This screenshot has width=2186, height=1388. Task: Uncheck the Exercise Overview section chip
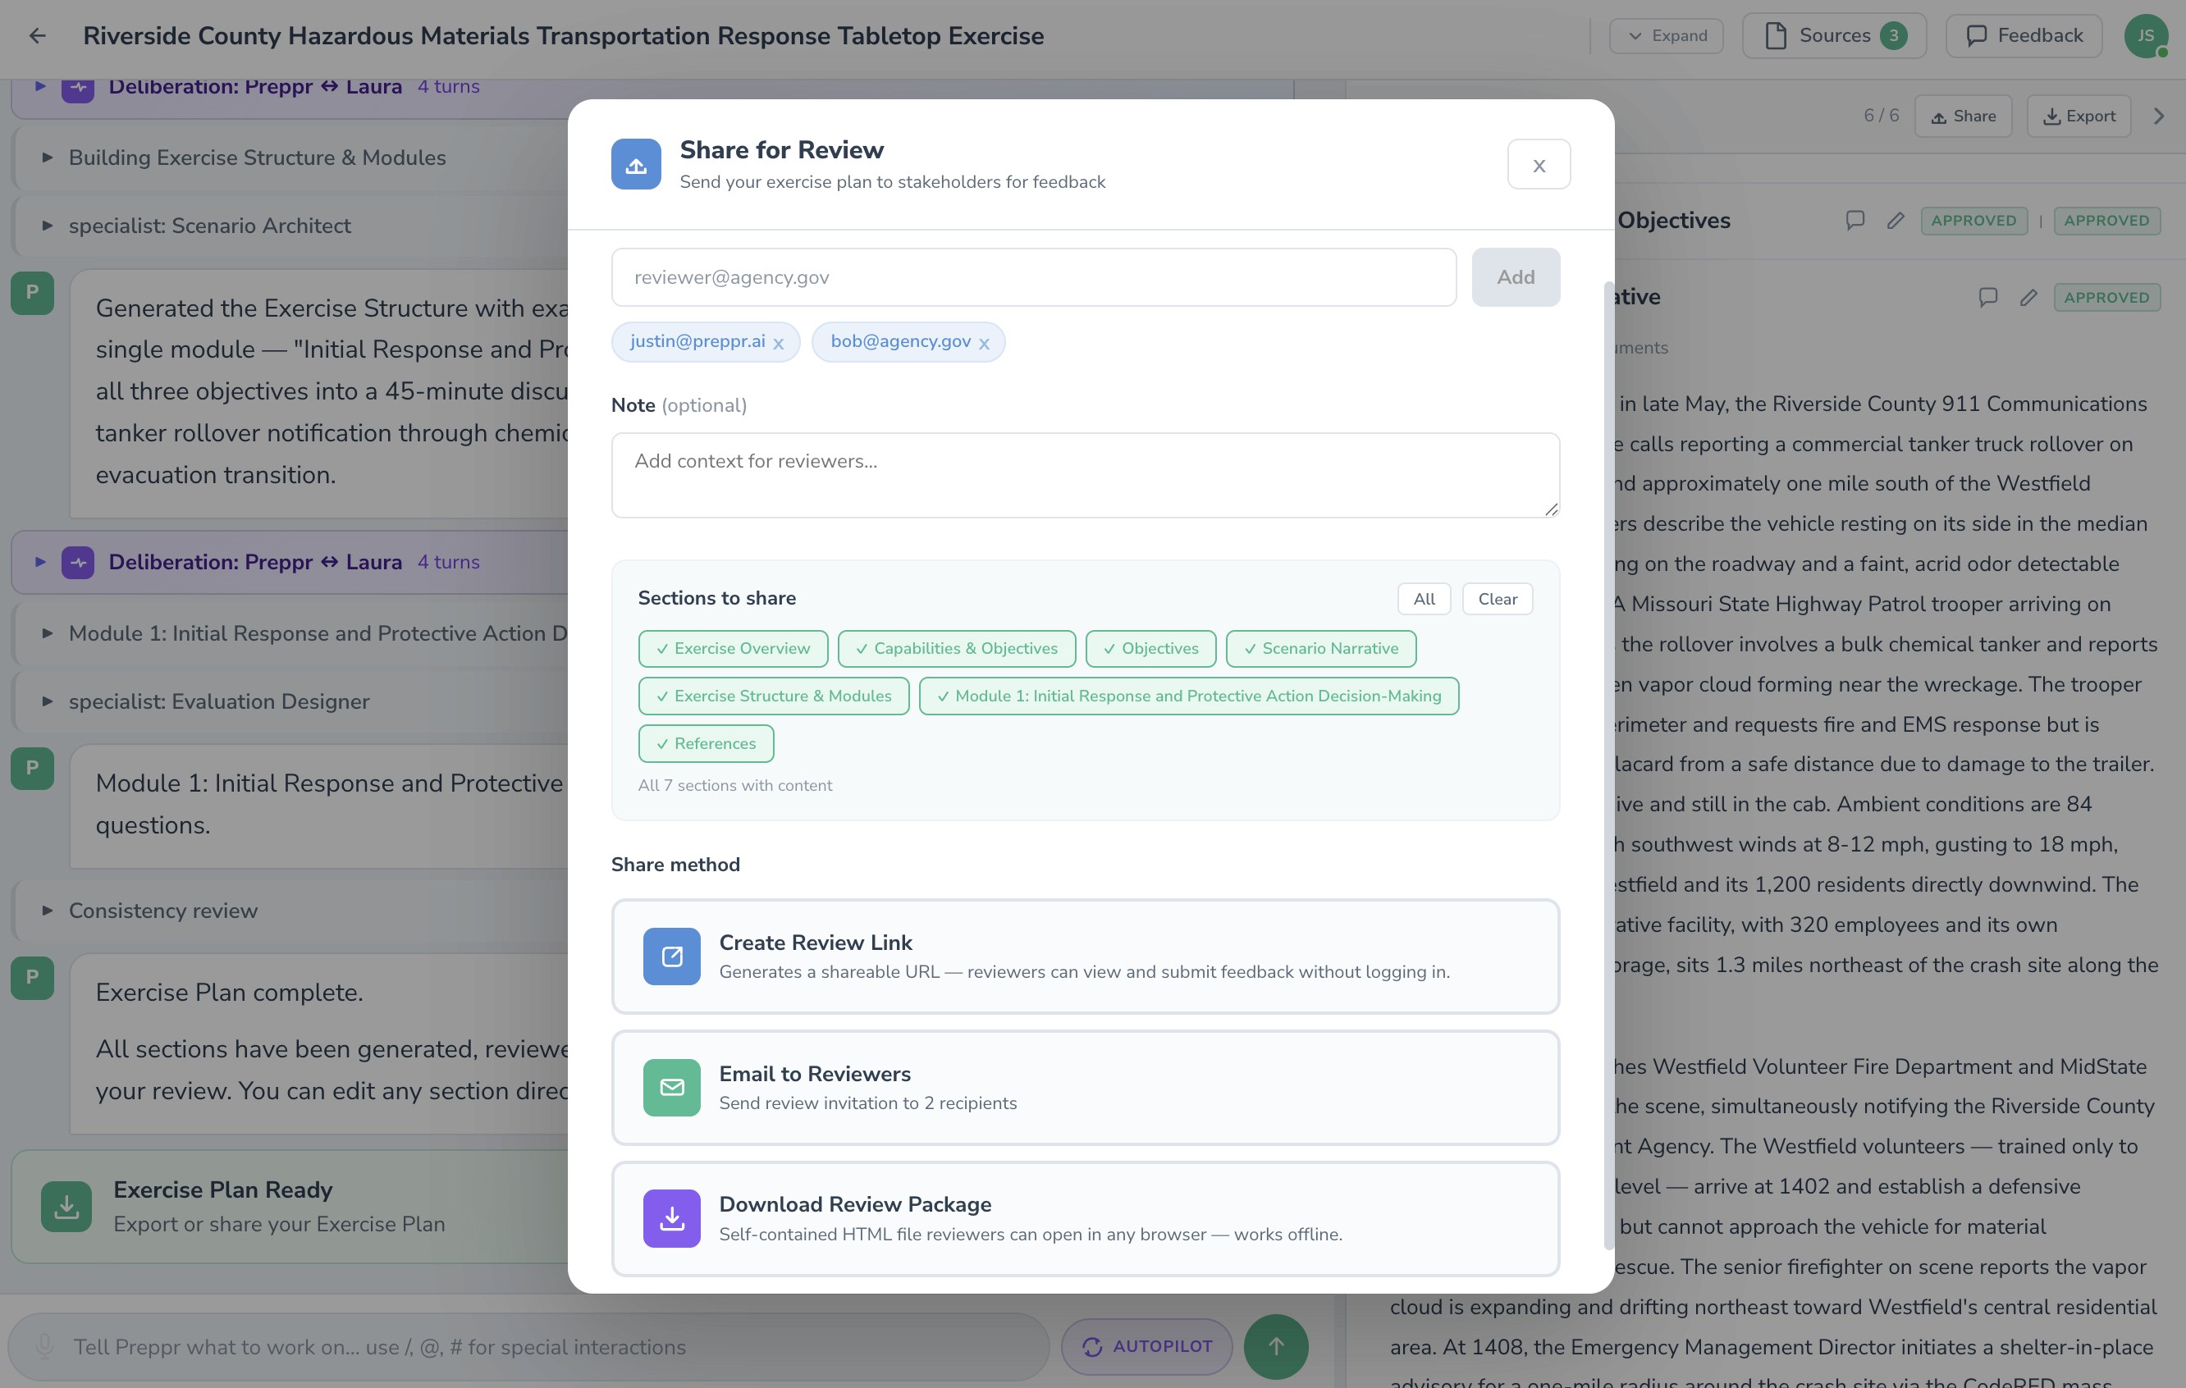733,648
